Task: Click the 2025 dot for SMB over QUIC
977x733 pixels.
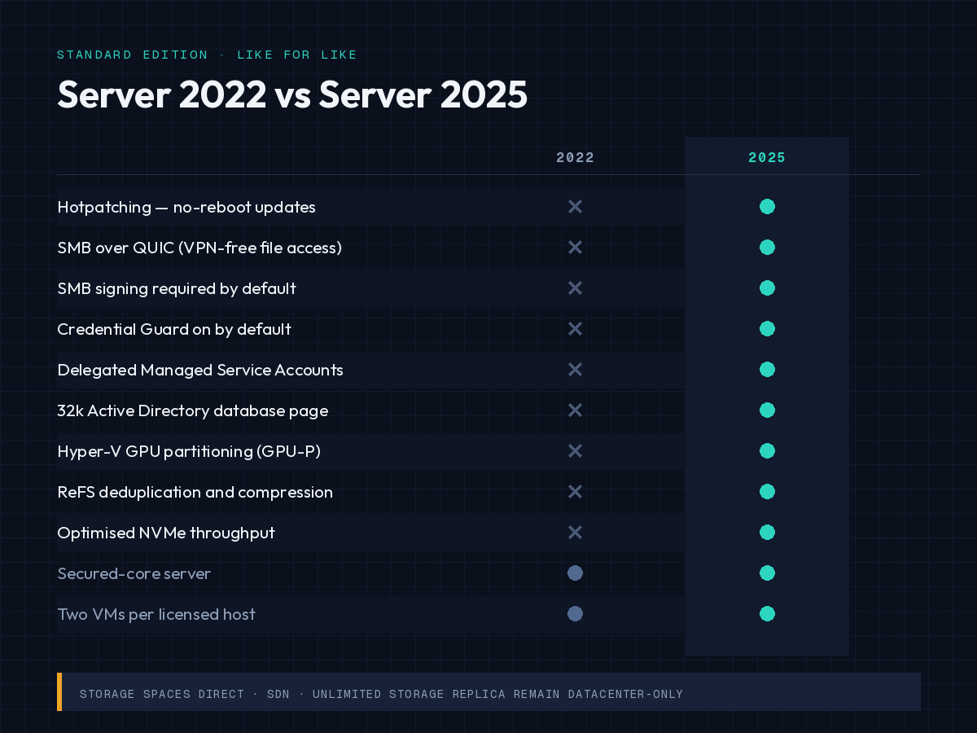Action: (767, 248)
